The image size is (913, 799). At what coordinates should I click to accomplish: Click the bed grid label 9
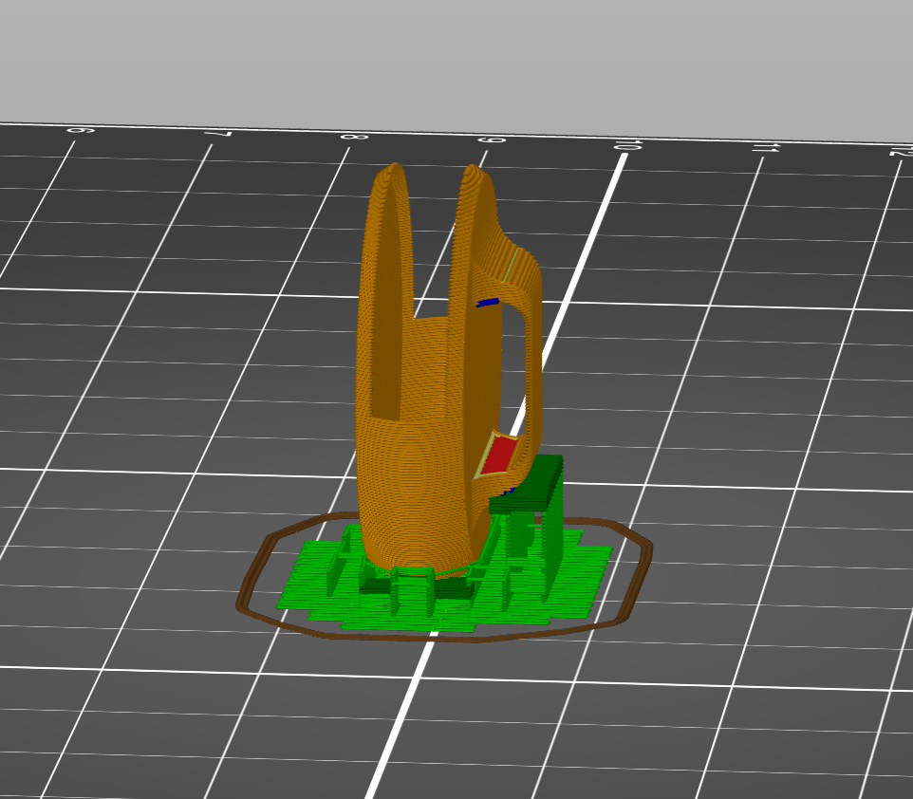[491, 139]
